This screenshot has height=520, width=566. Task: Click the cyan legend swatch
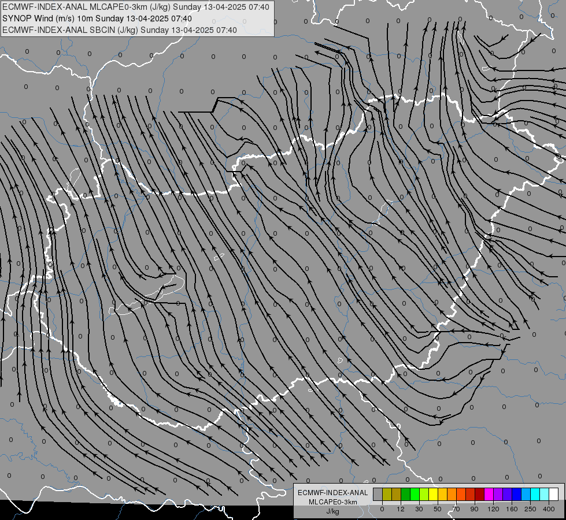pos(535,494)
